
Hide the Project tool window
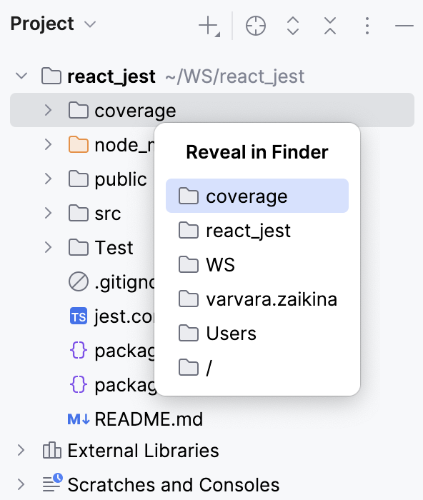click(x=404, y=26)
